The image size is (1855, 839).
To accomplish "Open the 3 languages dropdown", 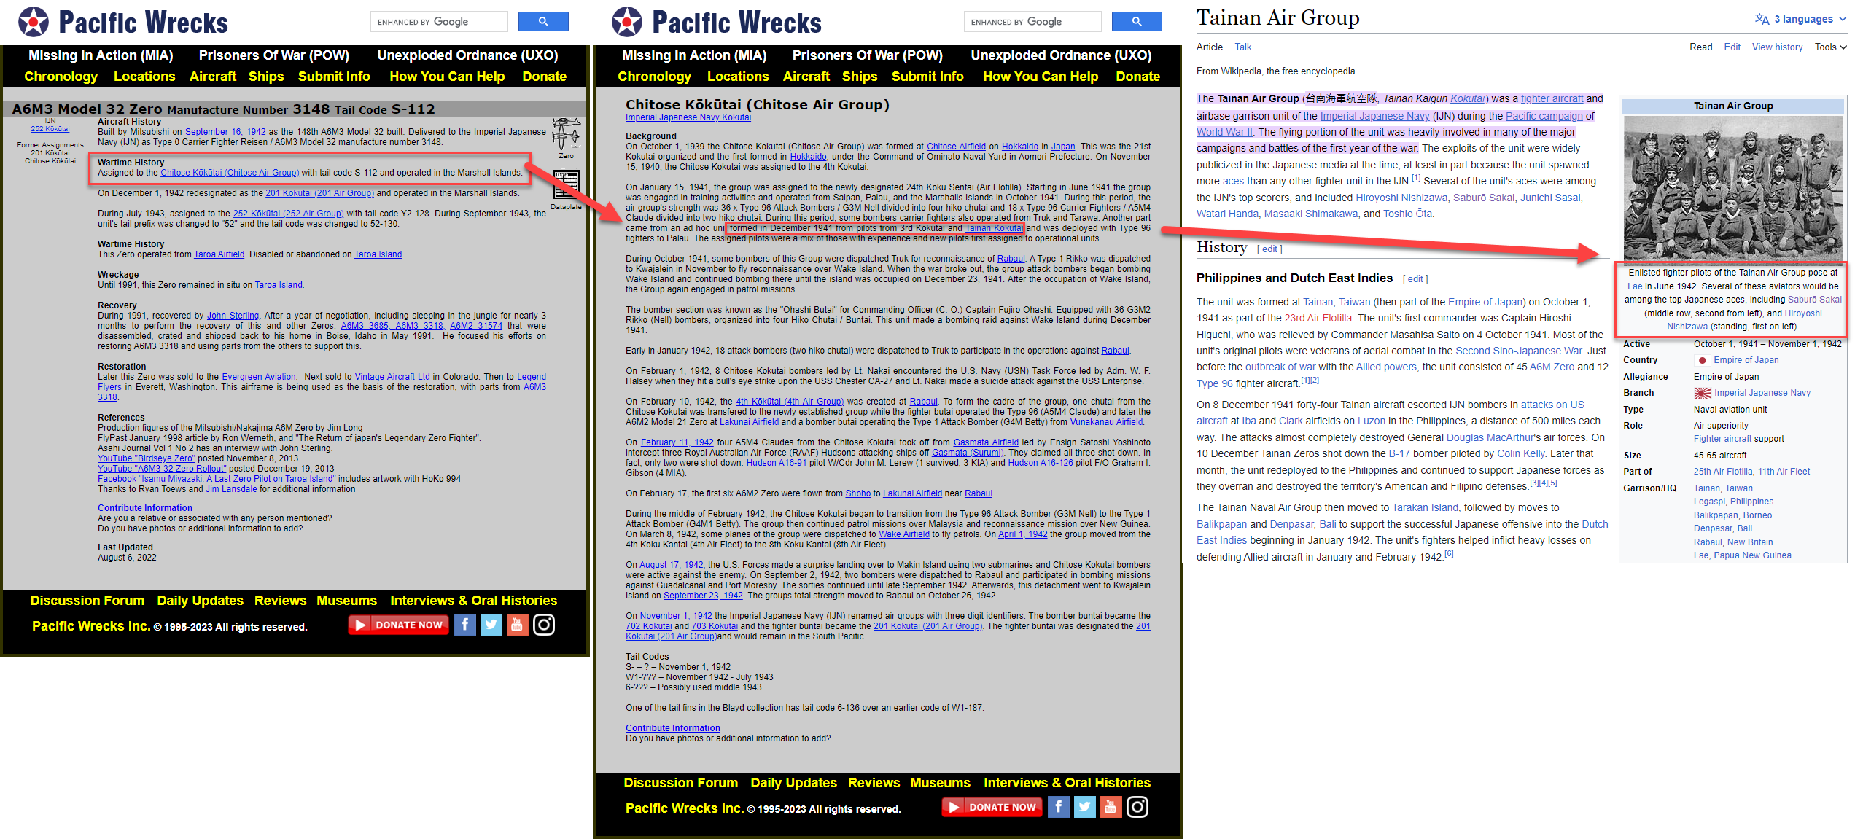I will coord(1802,19).
